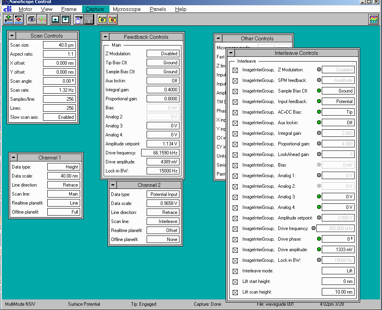382x310 pixels.
Task: Click the Amplitude setpoint field in Feedback Controls
Action: click(163, 144)
